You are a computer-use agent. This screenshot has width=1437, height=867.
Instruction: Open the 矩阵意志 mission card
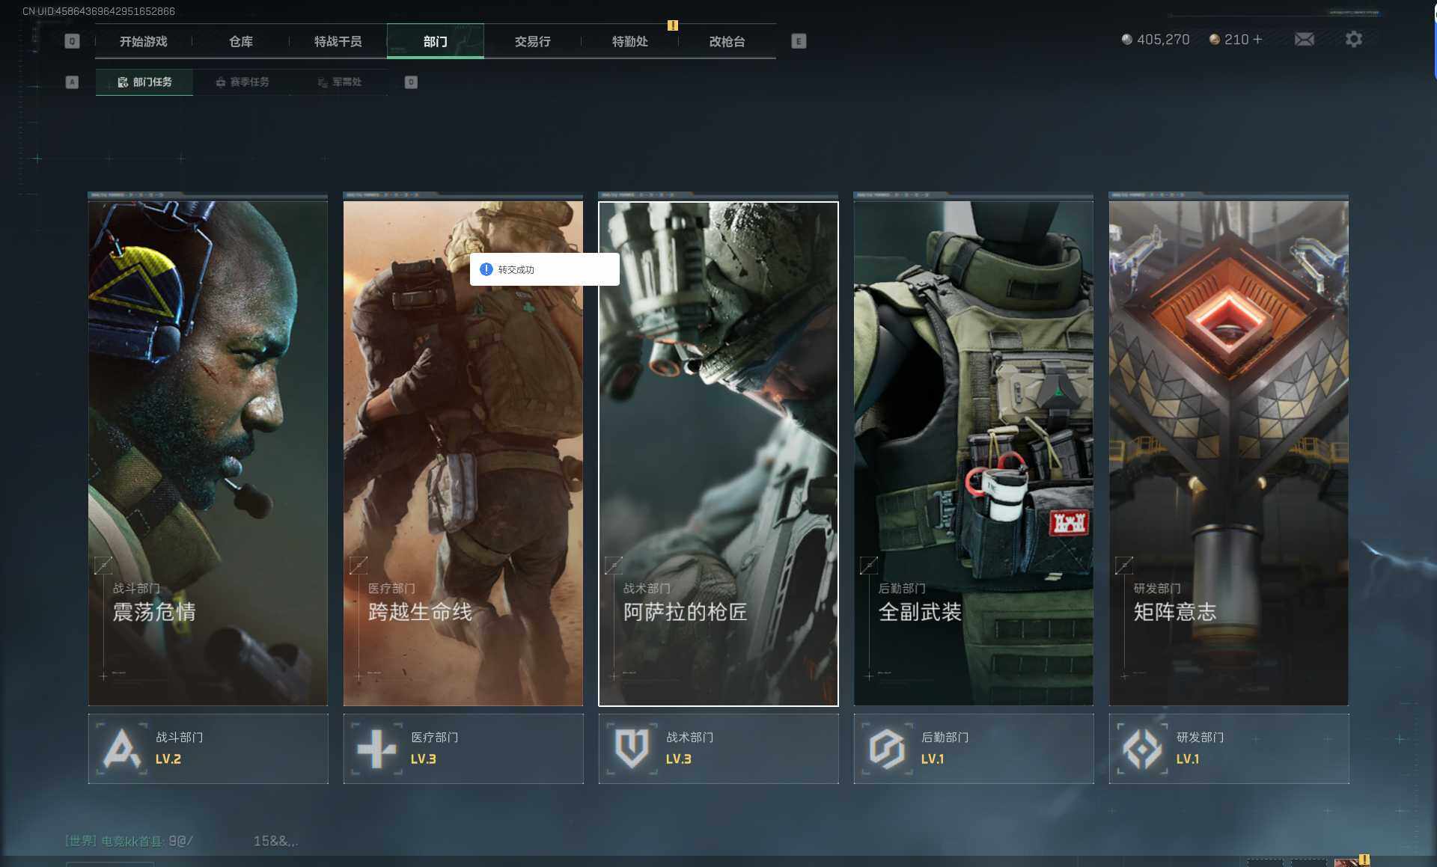click(x=1228, y=453)
